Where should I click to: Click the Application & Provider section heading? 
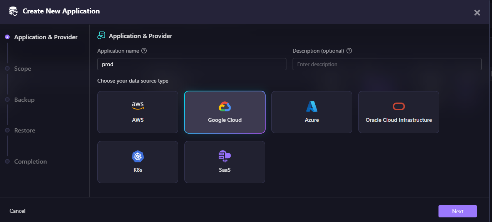[141, 36]
